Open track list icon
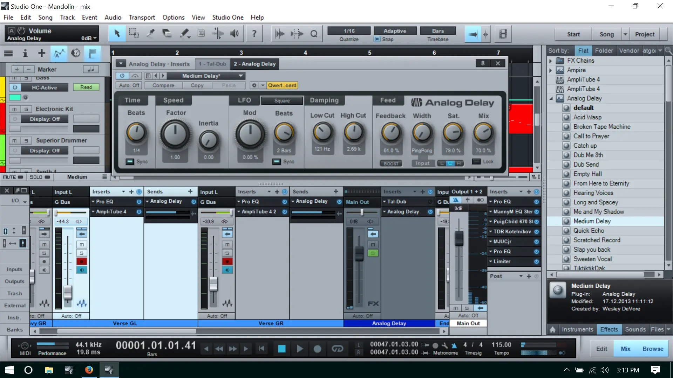The image size is (673, 378). (x=8, y=53)
